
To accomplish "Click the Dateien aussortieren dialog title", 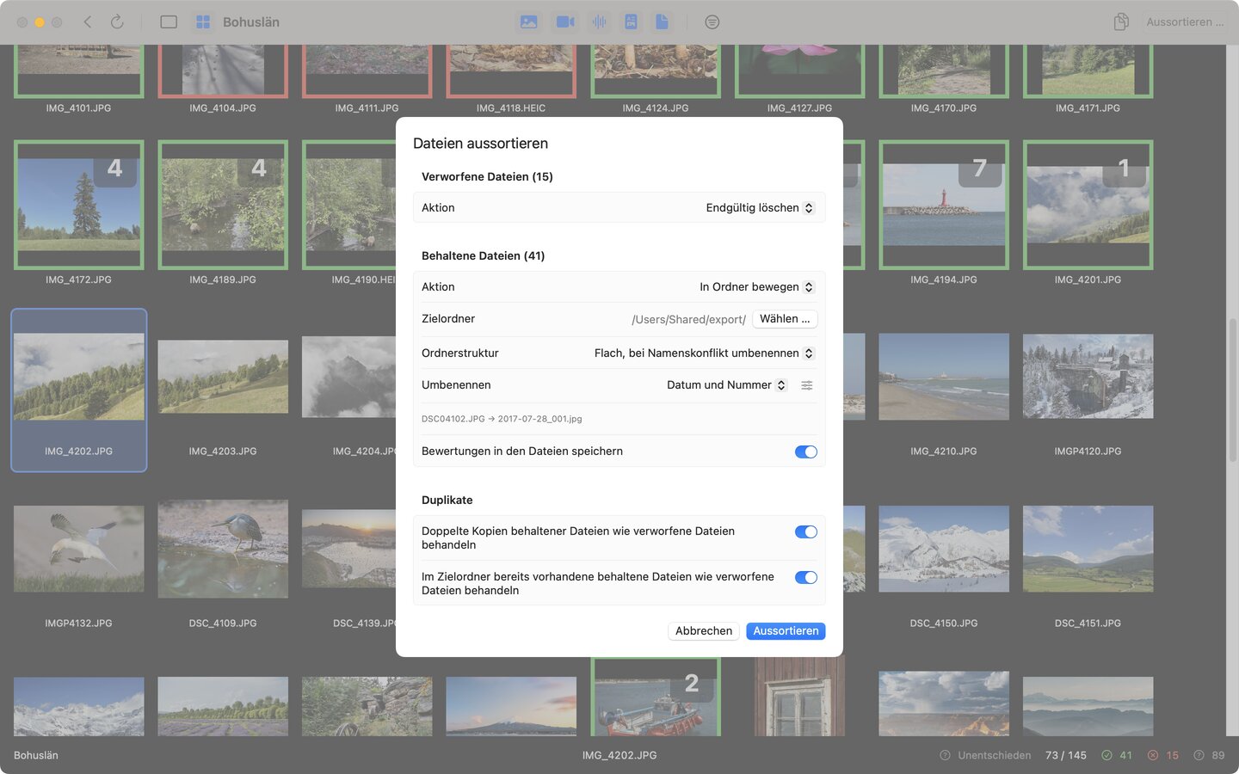I will (x=480, y=144).
